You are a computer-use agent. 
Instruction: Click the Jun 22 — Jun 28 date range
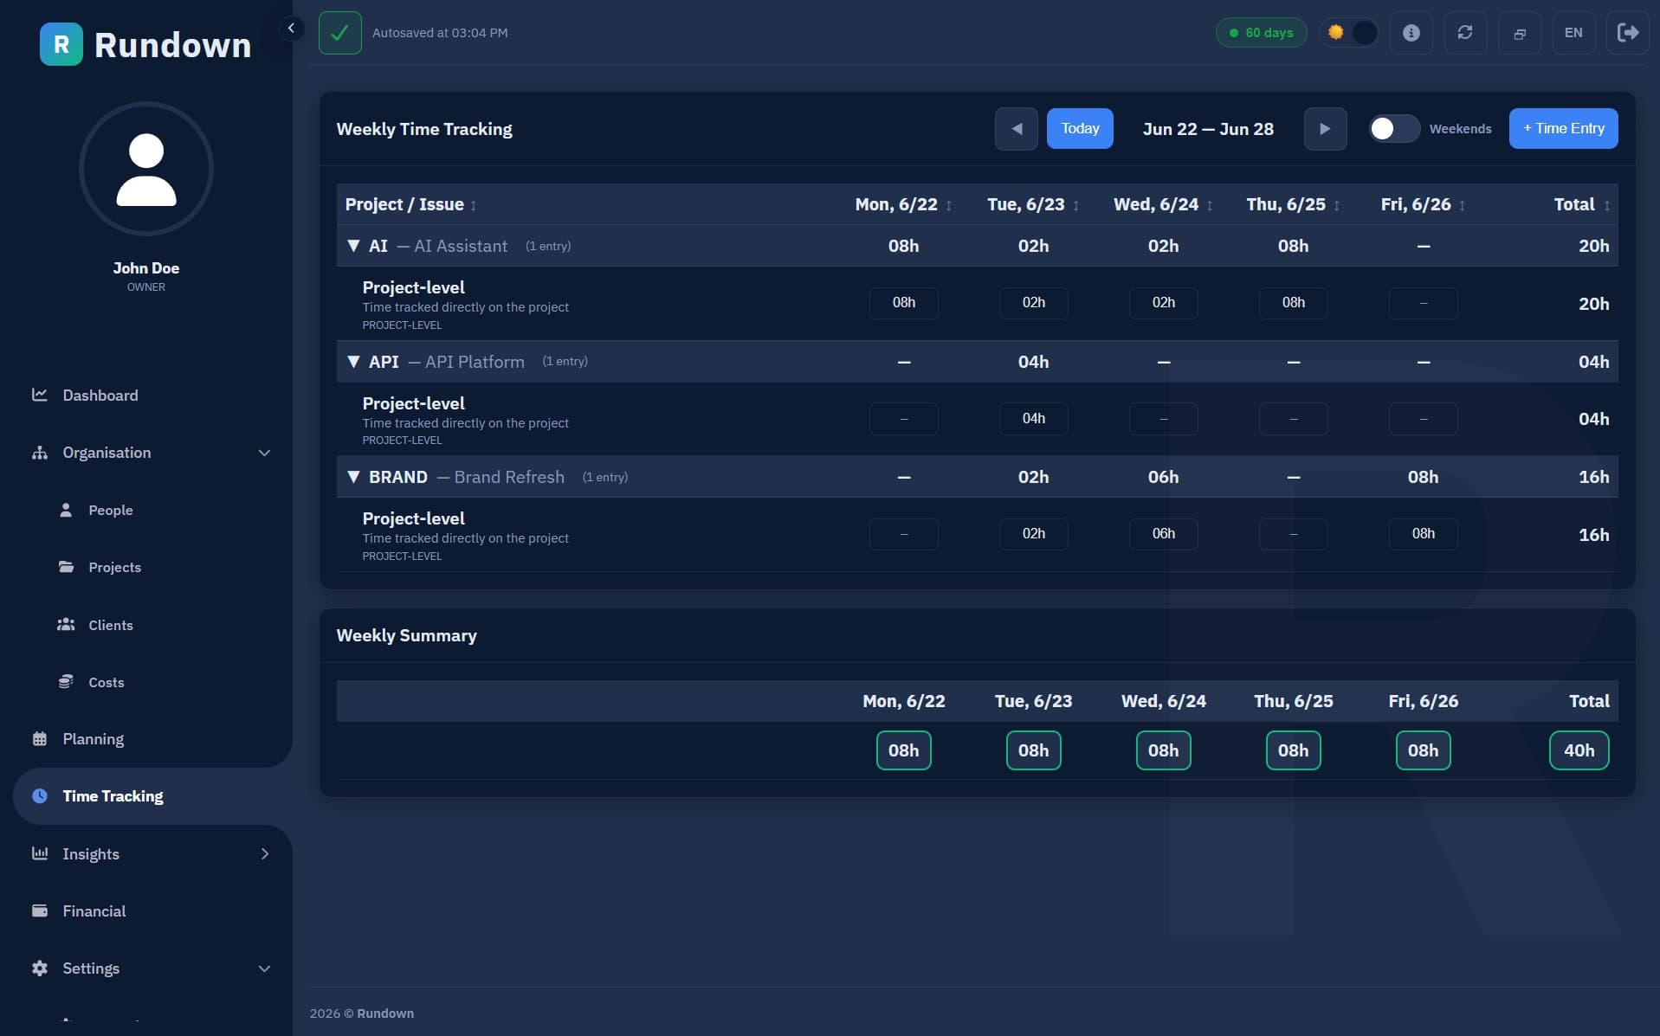(1208, 129)
